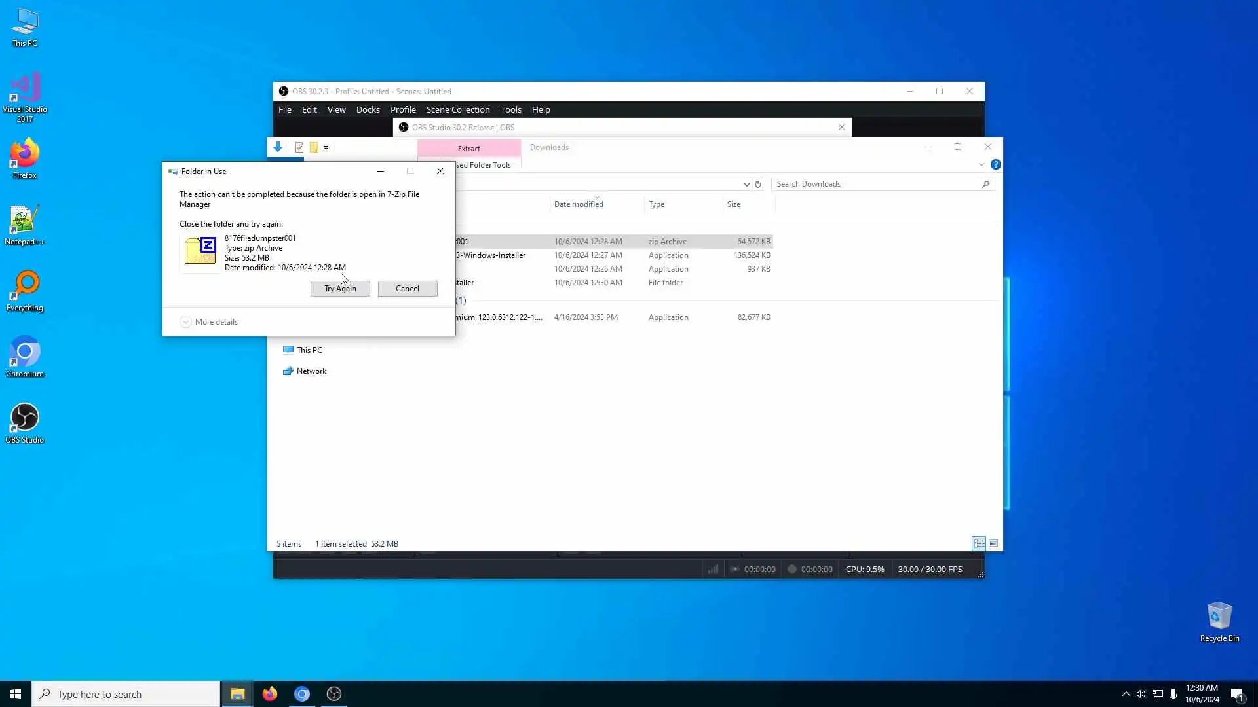1258x707 pixels.
Task: Click the Try Again button
Action: pos(340,289)
